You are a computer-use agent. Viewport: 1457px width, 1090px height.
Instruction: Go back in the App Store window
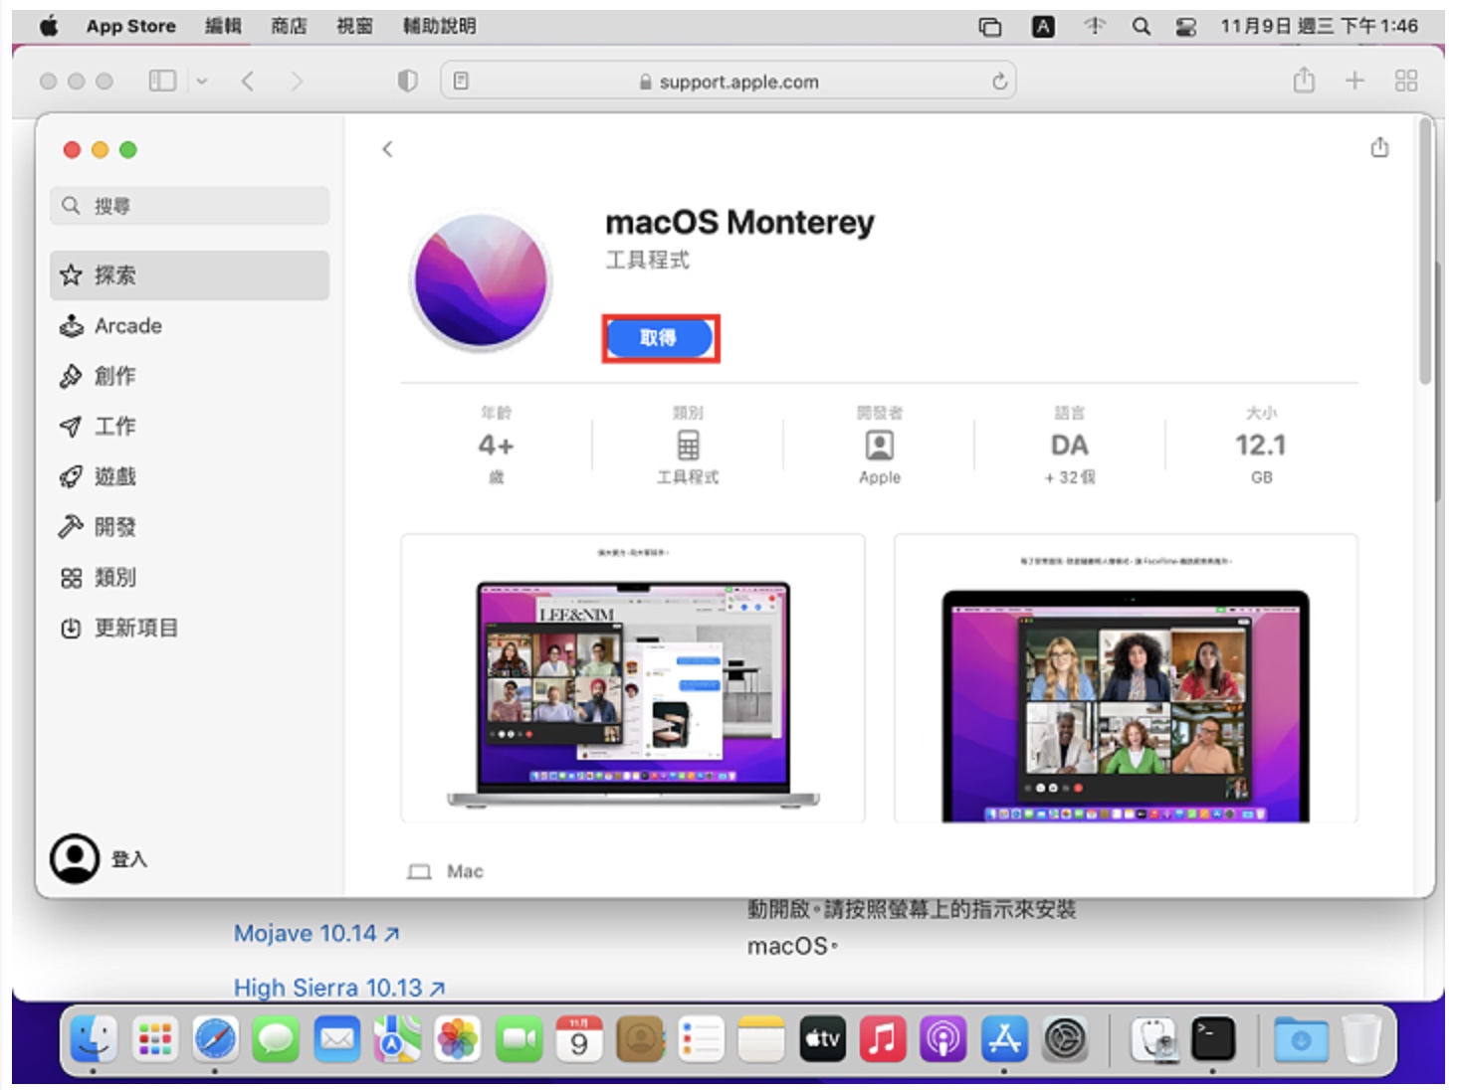387,149
